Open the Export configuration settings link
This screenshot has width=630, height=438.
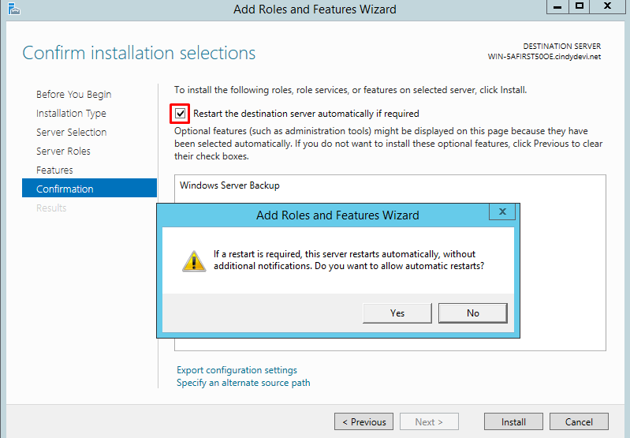[x=237, y=370]
